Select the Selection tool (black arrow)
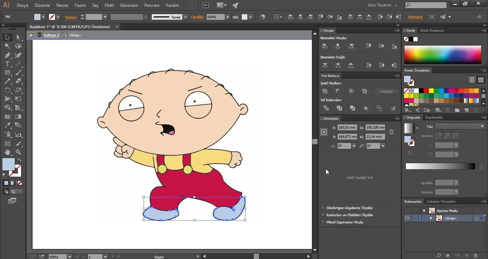The height and width of the screenshot is (259, 488). click(7, 37)
